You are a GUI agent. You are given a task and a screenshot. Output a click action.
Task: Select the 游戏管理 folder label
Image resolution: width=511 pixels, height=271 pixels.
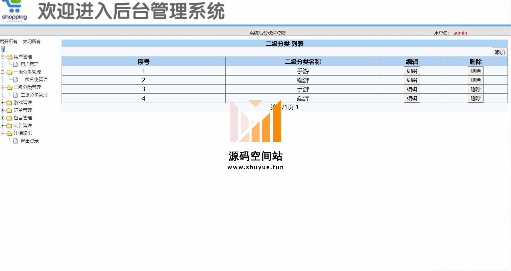[x=23, y=103]
